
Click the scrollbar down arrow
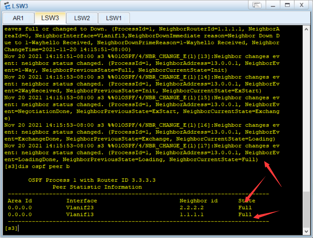tap(306, 231)
